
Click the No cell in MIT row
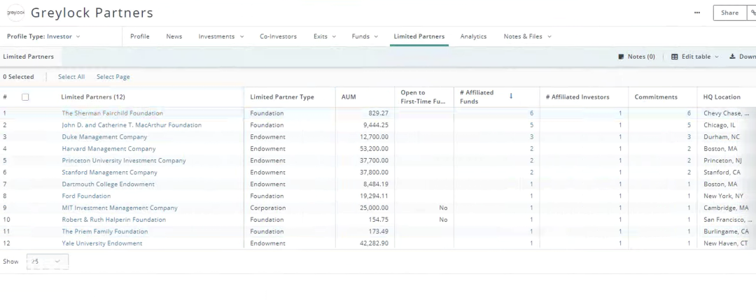[x=443, y=208]
